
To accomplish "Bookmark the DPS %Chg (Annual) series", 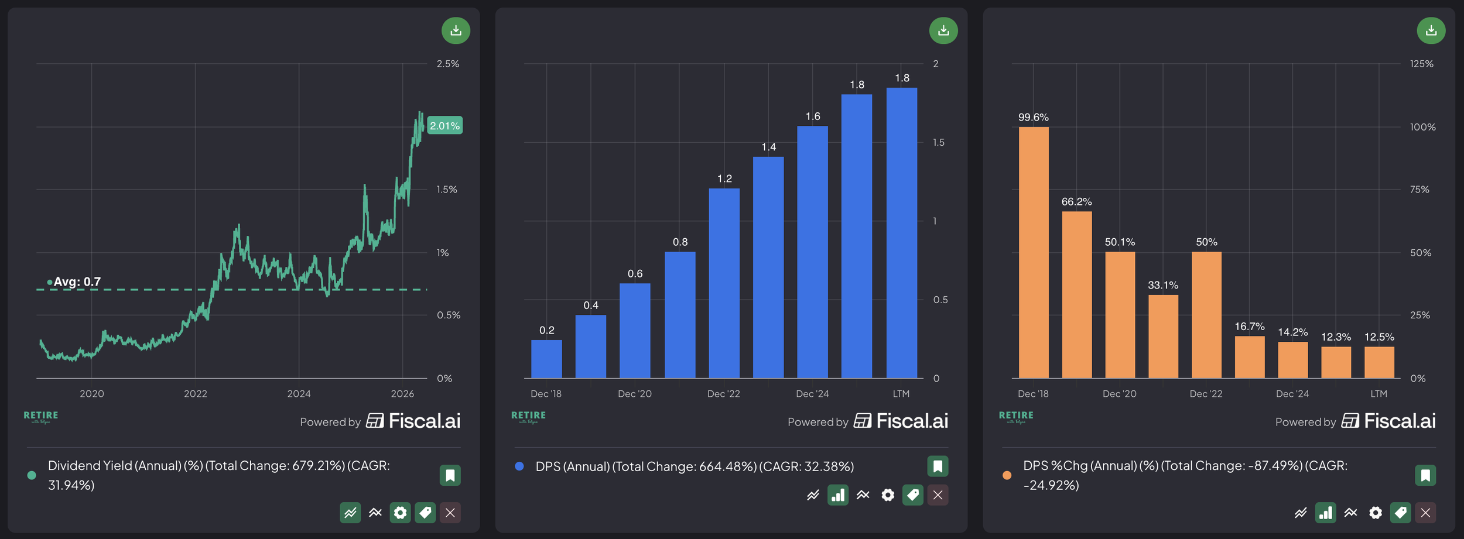I will [1425, 475].
